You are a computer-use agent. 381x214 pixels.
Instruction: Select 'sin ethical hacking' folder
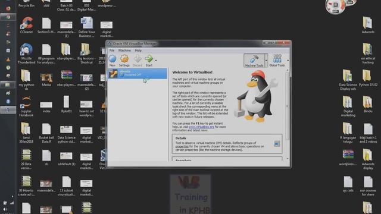point(368,53)
